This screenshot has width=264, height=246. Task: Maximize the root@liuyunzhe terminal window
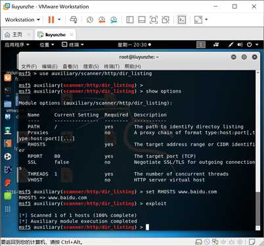tap(244, 57)
